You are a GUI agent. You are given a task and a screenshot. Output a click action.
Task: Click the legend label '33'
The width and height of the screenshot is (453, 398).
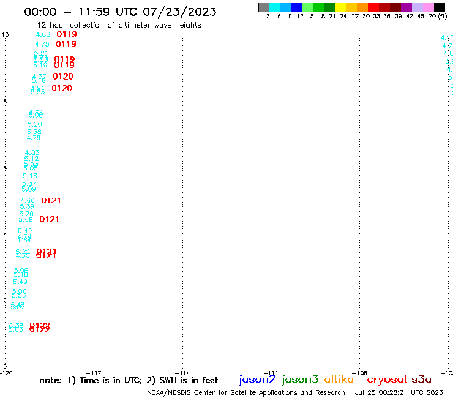click(376, 17)
